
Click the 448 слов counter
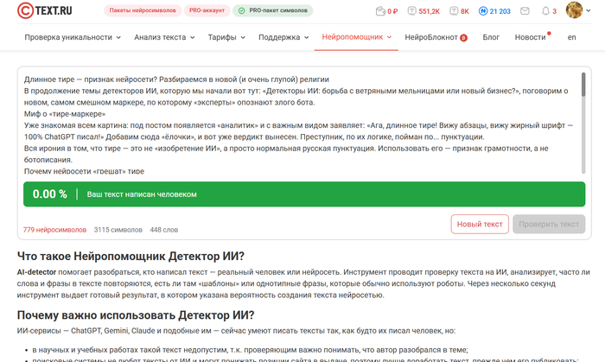[x=163, y=230]
